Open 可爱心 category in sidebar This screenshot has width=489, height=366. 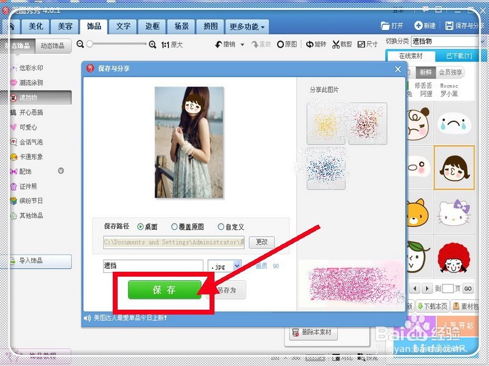28,127
